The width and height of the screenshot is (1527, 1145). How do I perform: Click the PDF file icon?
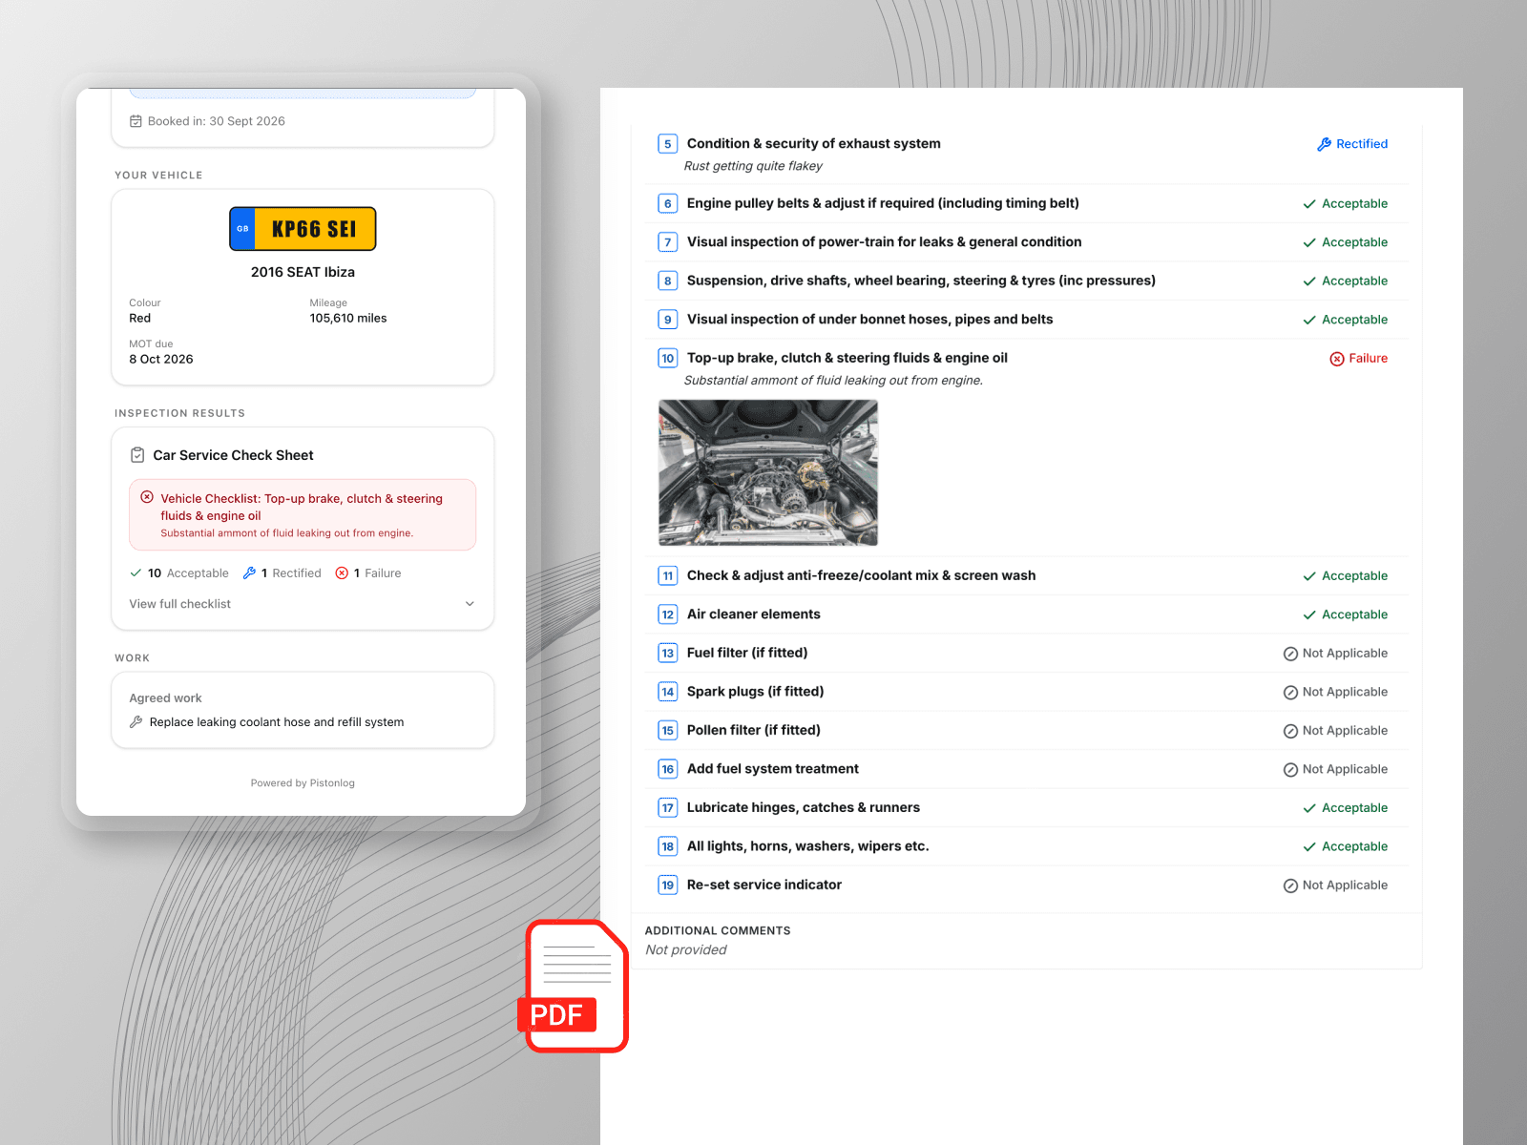[575, 986]
